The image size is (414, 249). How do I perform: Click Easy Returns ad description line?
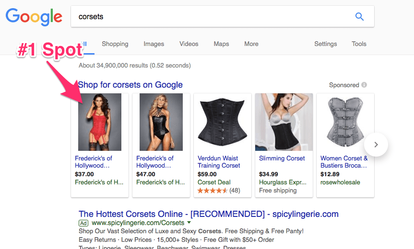coord(177,240)
